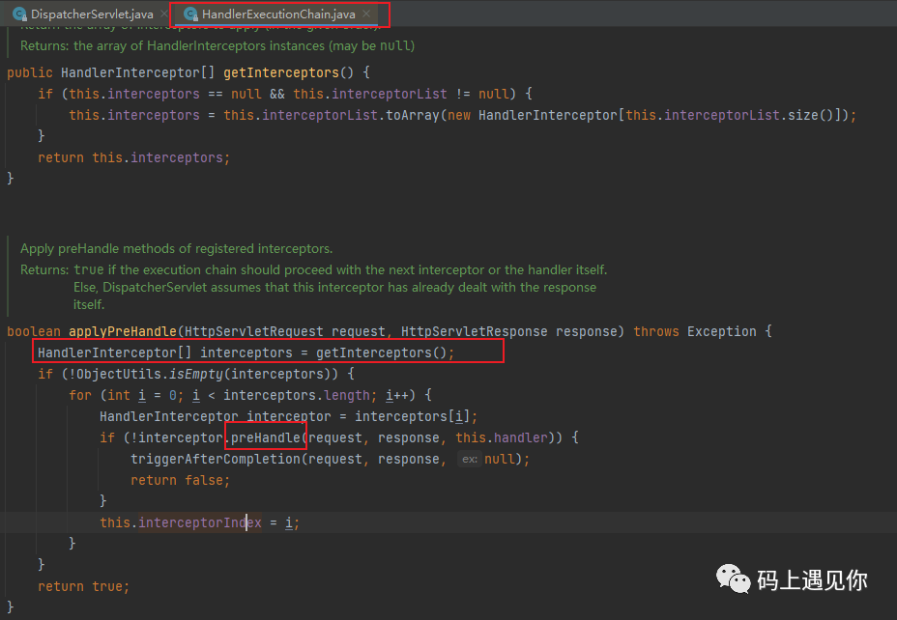The height and width of the screenshot is (620, 897).
Task: Click the getInterceptors() call inside applyPreHandle
Action: (x=381, y=352)
